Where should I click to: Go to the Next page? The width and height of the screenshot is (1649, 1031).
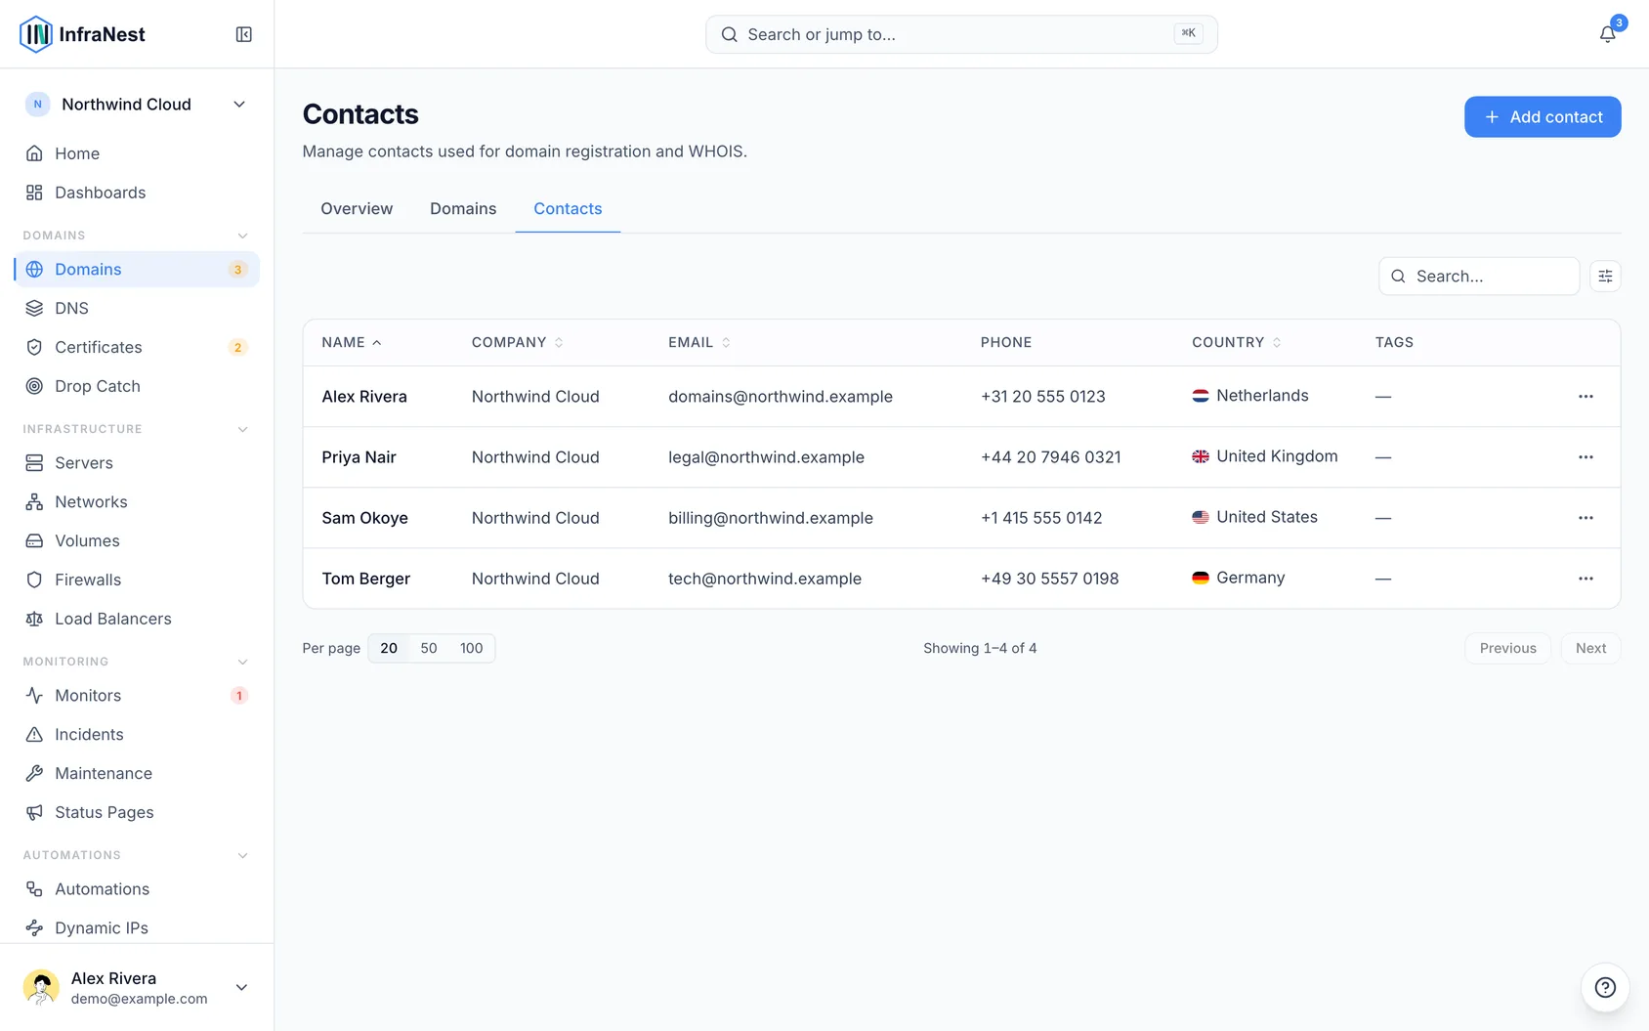tap(1590, 648)
